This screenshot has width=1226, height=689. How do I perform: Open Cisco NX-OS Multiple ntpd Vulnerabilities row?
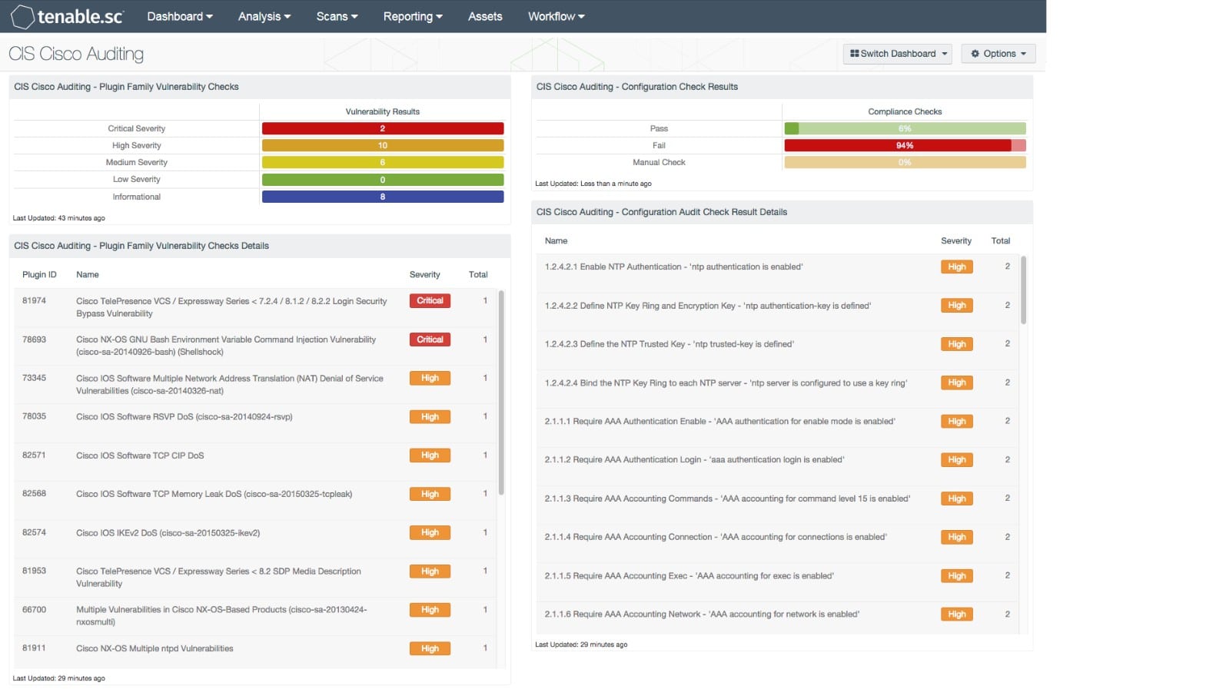[254, 651]
